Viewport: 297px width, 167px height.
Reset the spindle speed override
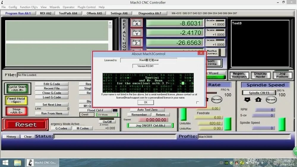pyautogui.click(x=271, y=100)
